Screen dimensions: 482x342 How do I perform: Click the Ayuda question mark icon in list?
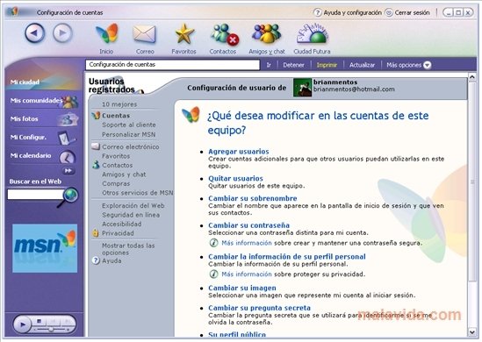pyautogui.click(x=96, y=260)
